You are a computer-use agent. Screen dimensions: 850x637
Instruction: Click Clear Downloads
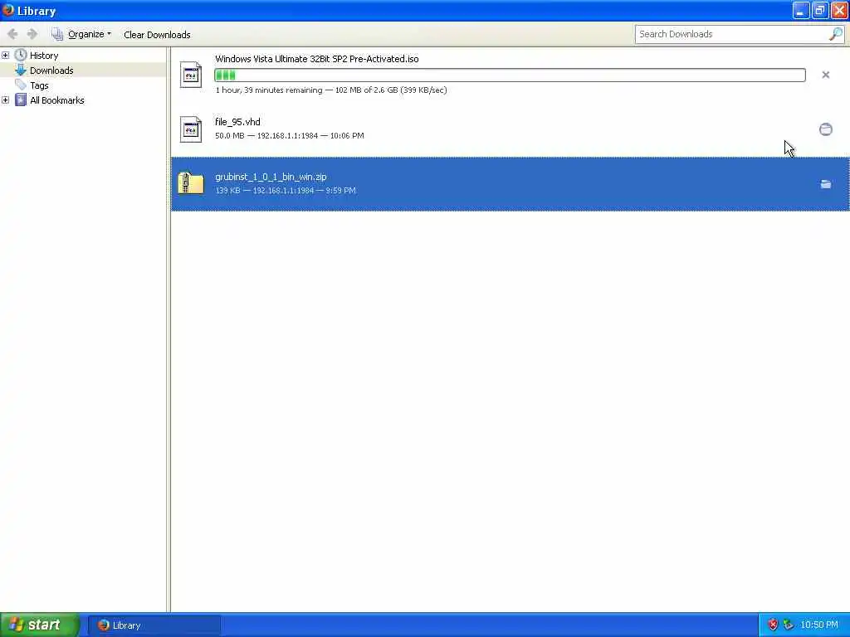click(157, 35)
